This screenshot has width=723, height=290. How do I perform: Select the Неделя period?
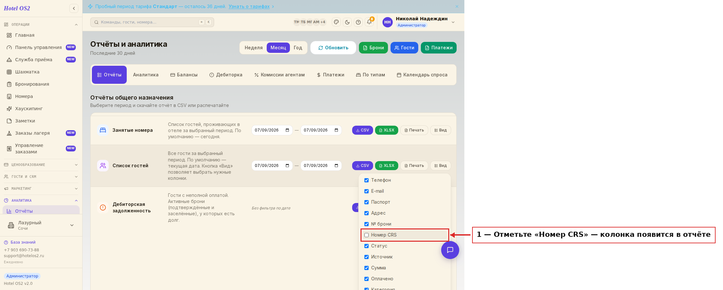tap(253, 48)
